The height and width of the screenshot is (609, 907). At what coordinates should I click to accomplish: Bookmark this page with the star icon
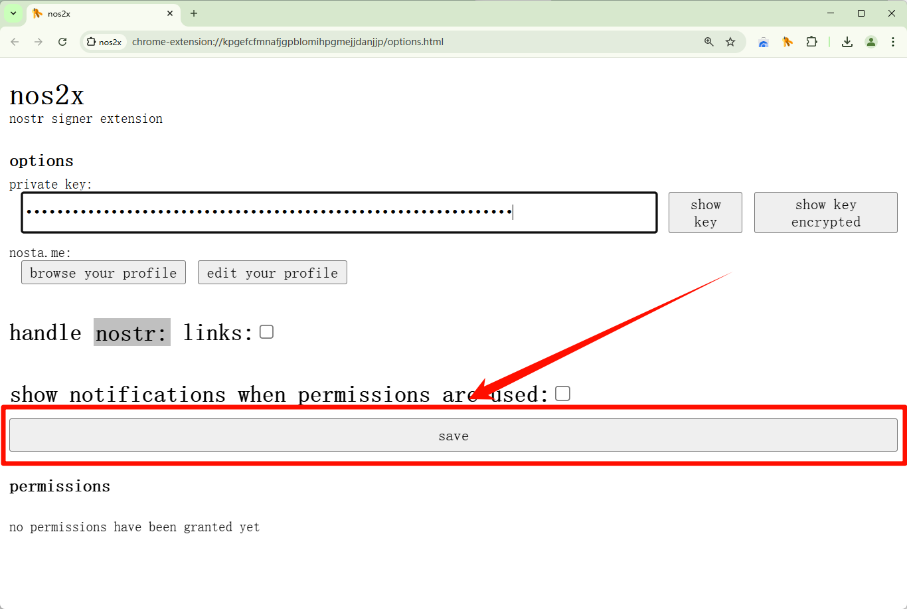730,42
